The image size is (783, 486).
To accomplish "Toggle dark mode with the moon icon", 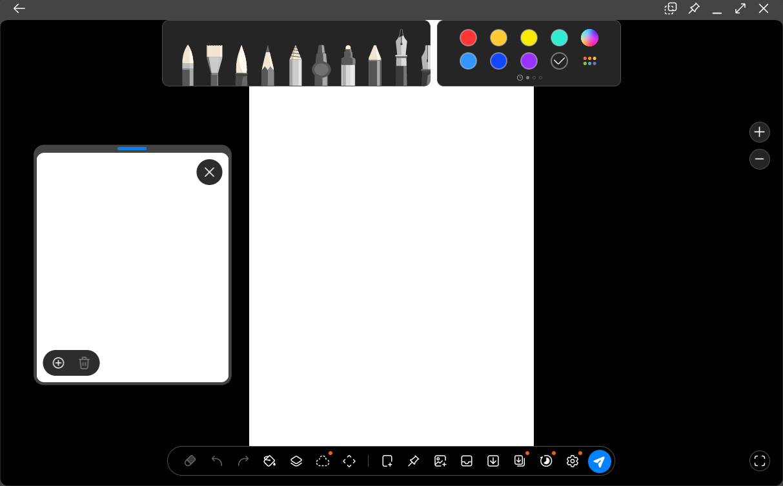I will click(x=546, y=461).
